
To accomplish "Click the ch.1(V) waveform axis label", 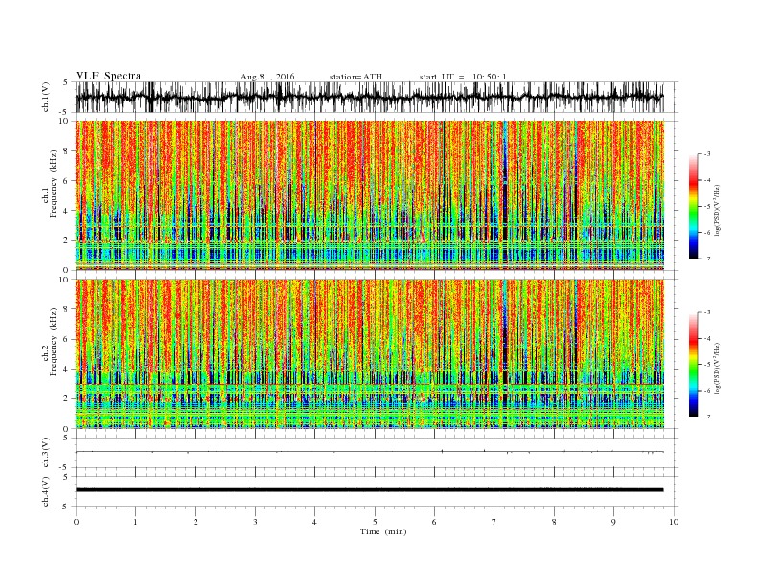I will point(46,98).
